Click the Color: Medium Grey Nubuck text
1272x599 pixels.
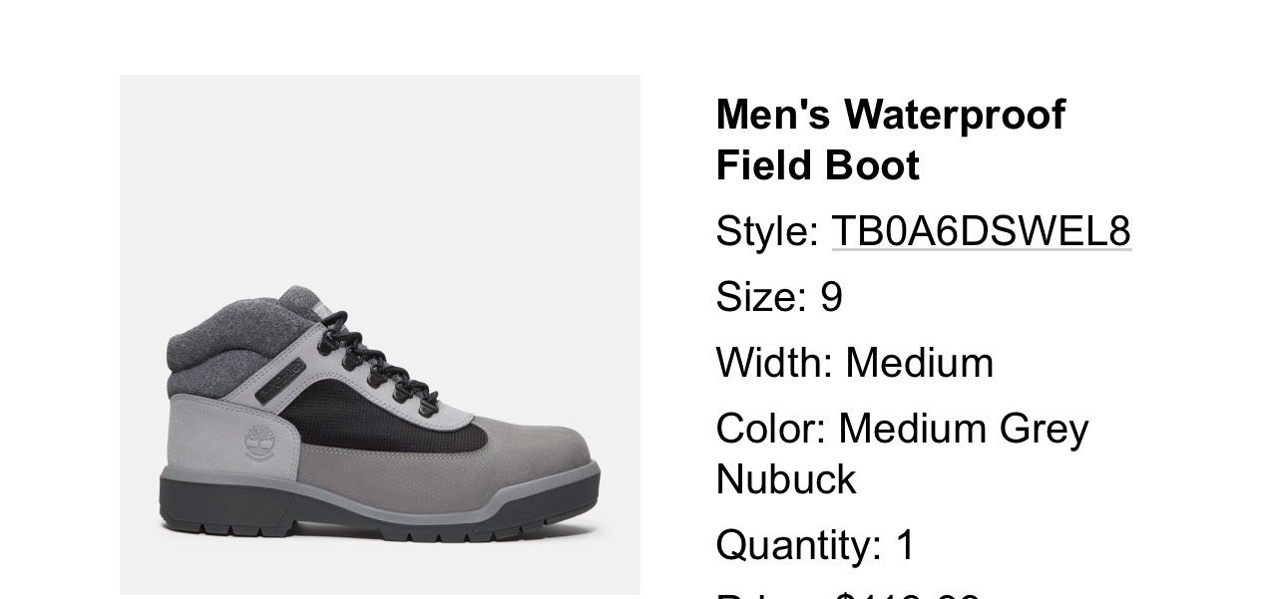902,453
